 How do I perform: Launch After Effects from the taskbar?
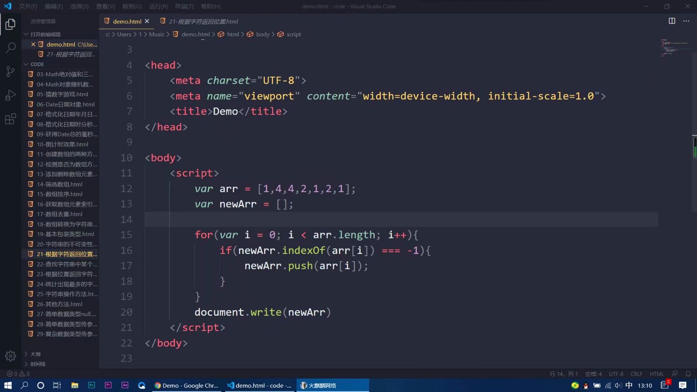125,385
